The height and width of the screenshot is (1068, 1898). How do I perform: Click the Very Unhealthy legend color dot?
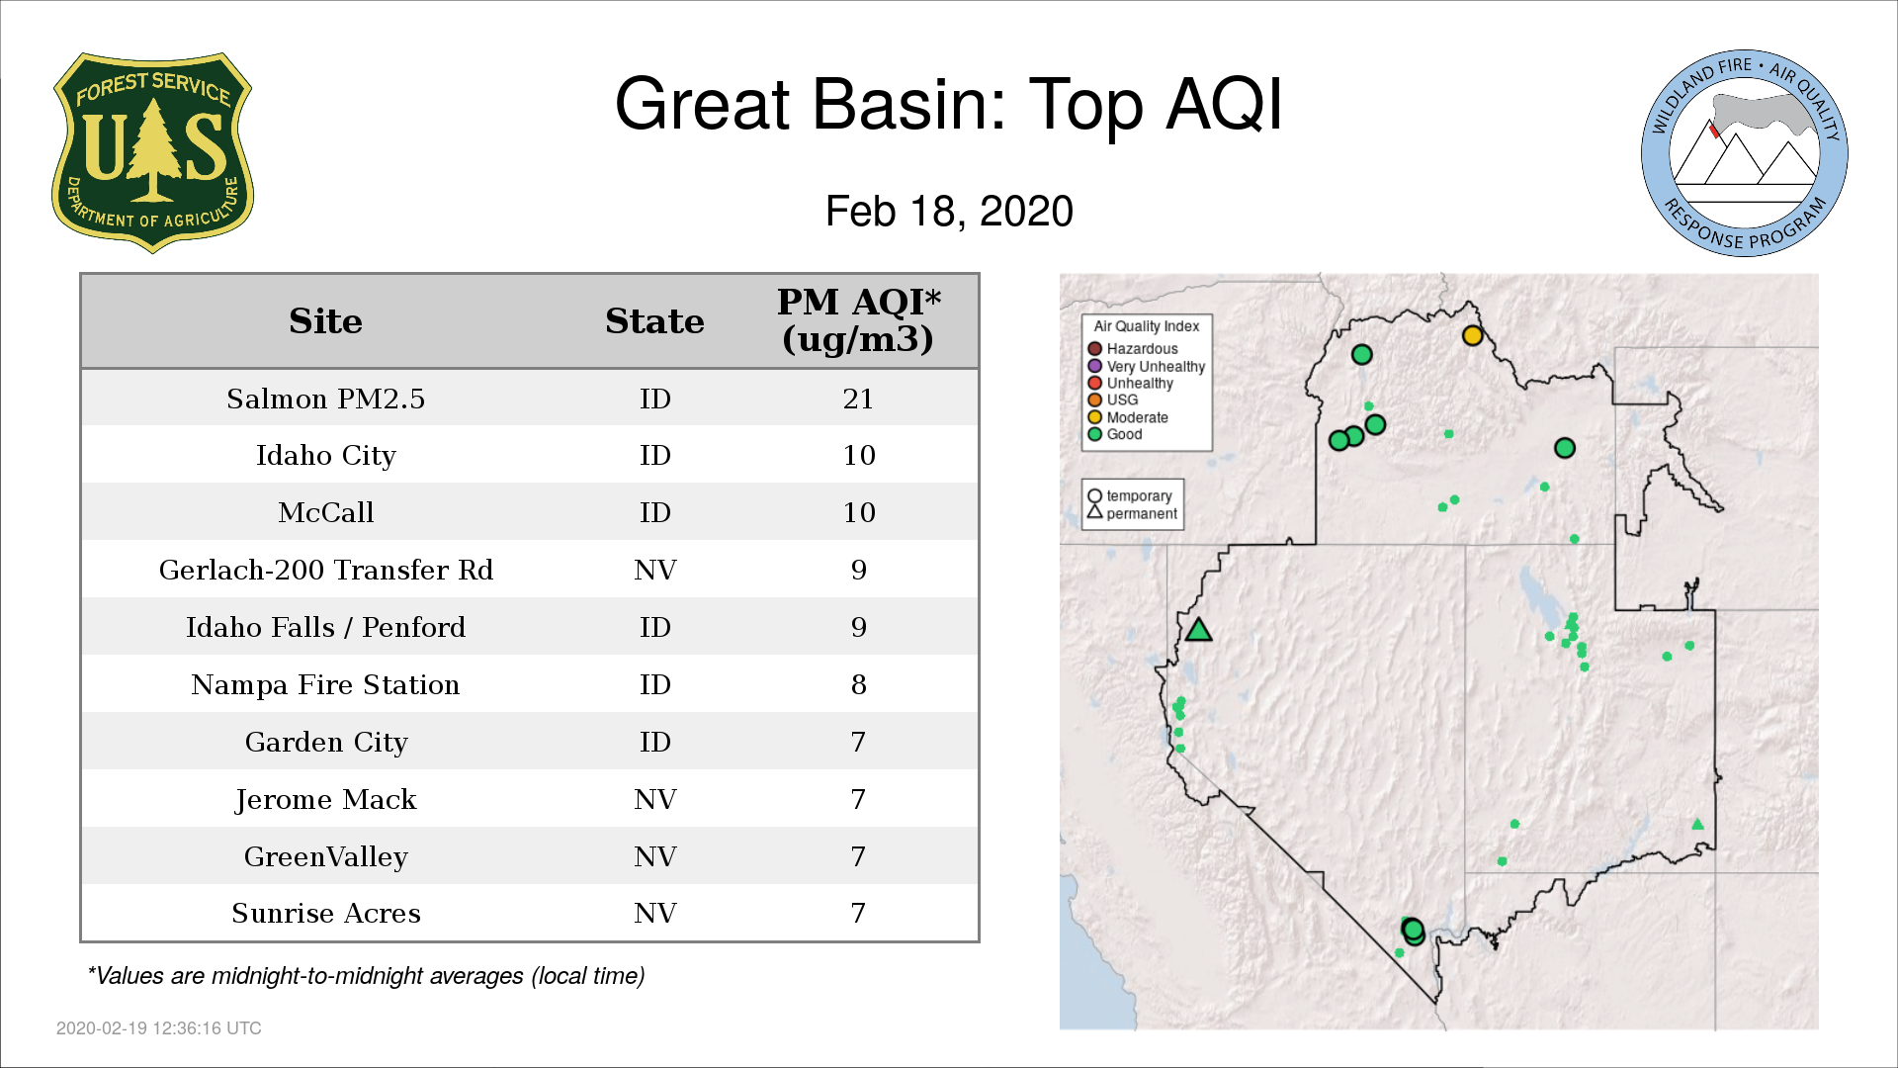[1094, 366]
